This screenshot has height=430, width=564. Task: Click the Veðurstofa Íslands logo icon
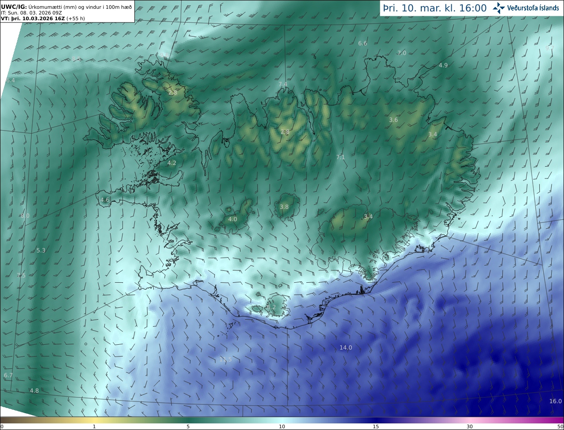coord(499,8)
